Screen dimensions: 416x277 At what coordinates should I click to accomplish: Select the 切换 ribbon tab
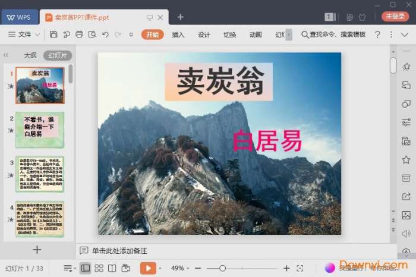pyautogui.click(x=230, y=34)
